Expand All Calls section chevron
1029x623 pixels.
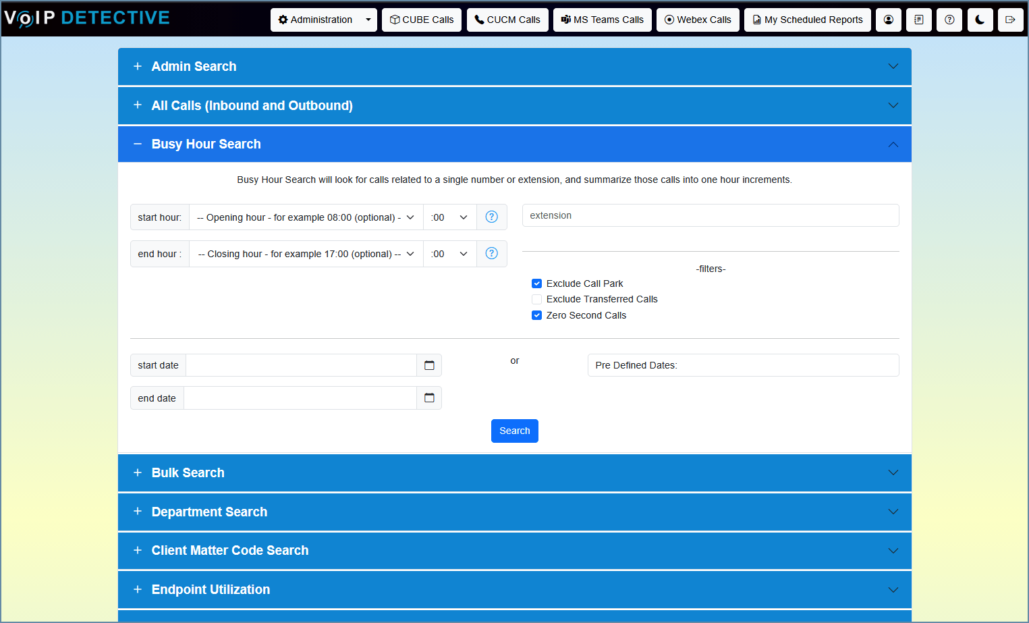[x=893, y=105]
